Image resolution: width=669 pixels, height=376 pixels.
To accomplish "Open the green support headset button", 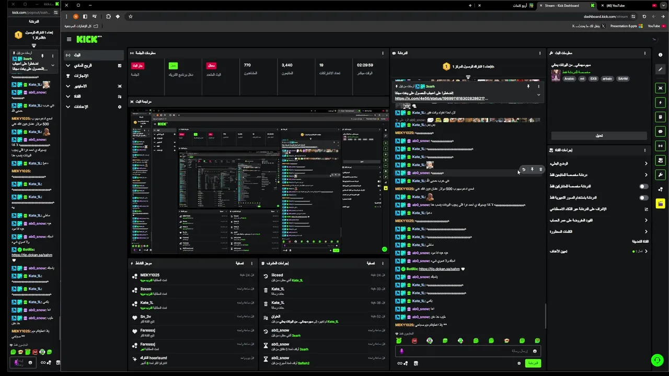I will (657, 360).
